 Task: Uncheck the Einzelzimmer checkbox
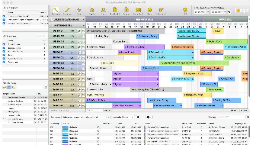point(4,44)
